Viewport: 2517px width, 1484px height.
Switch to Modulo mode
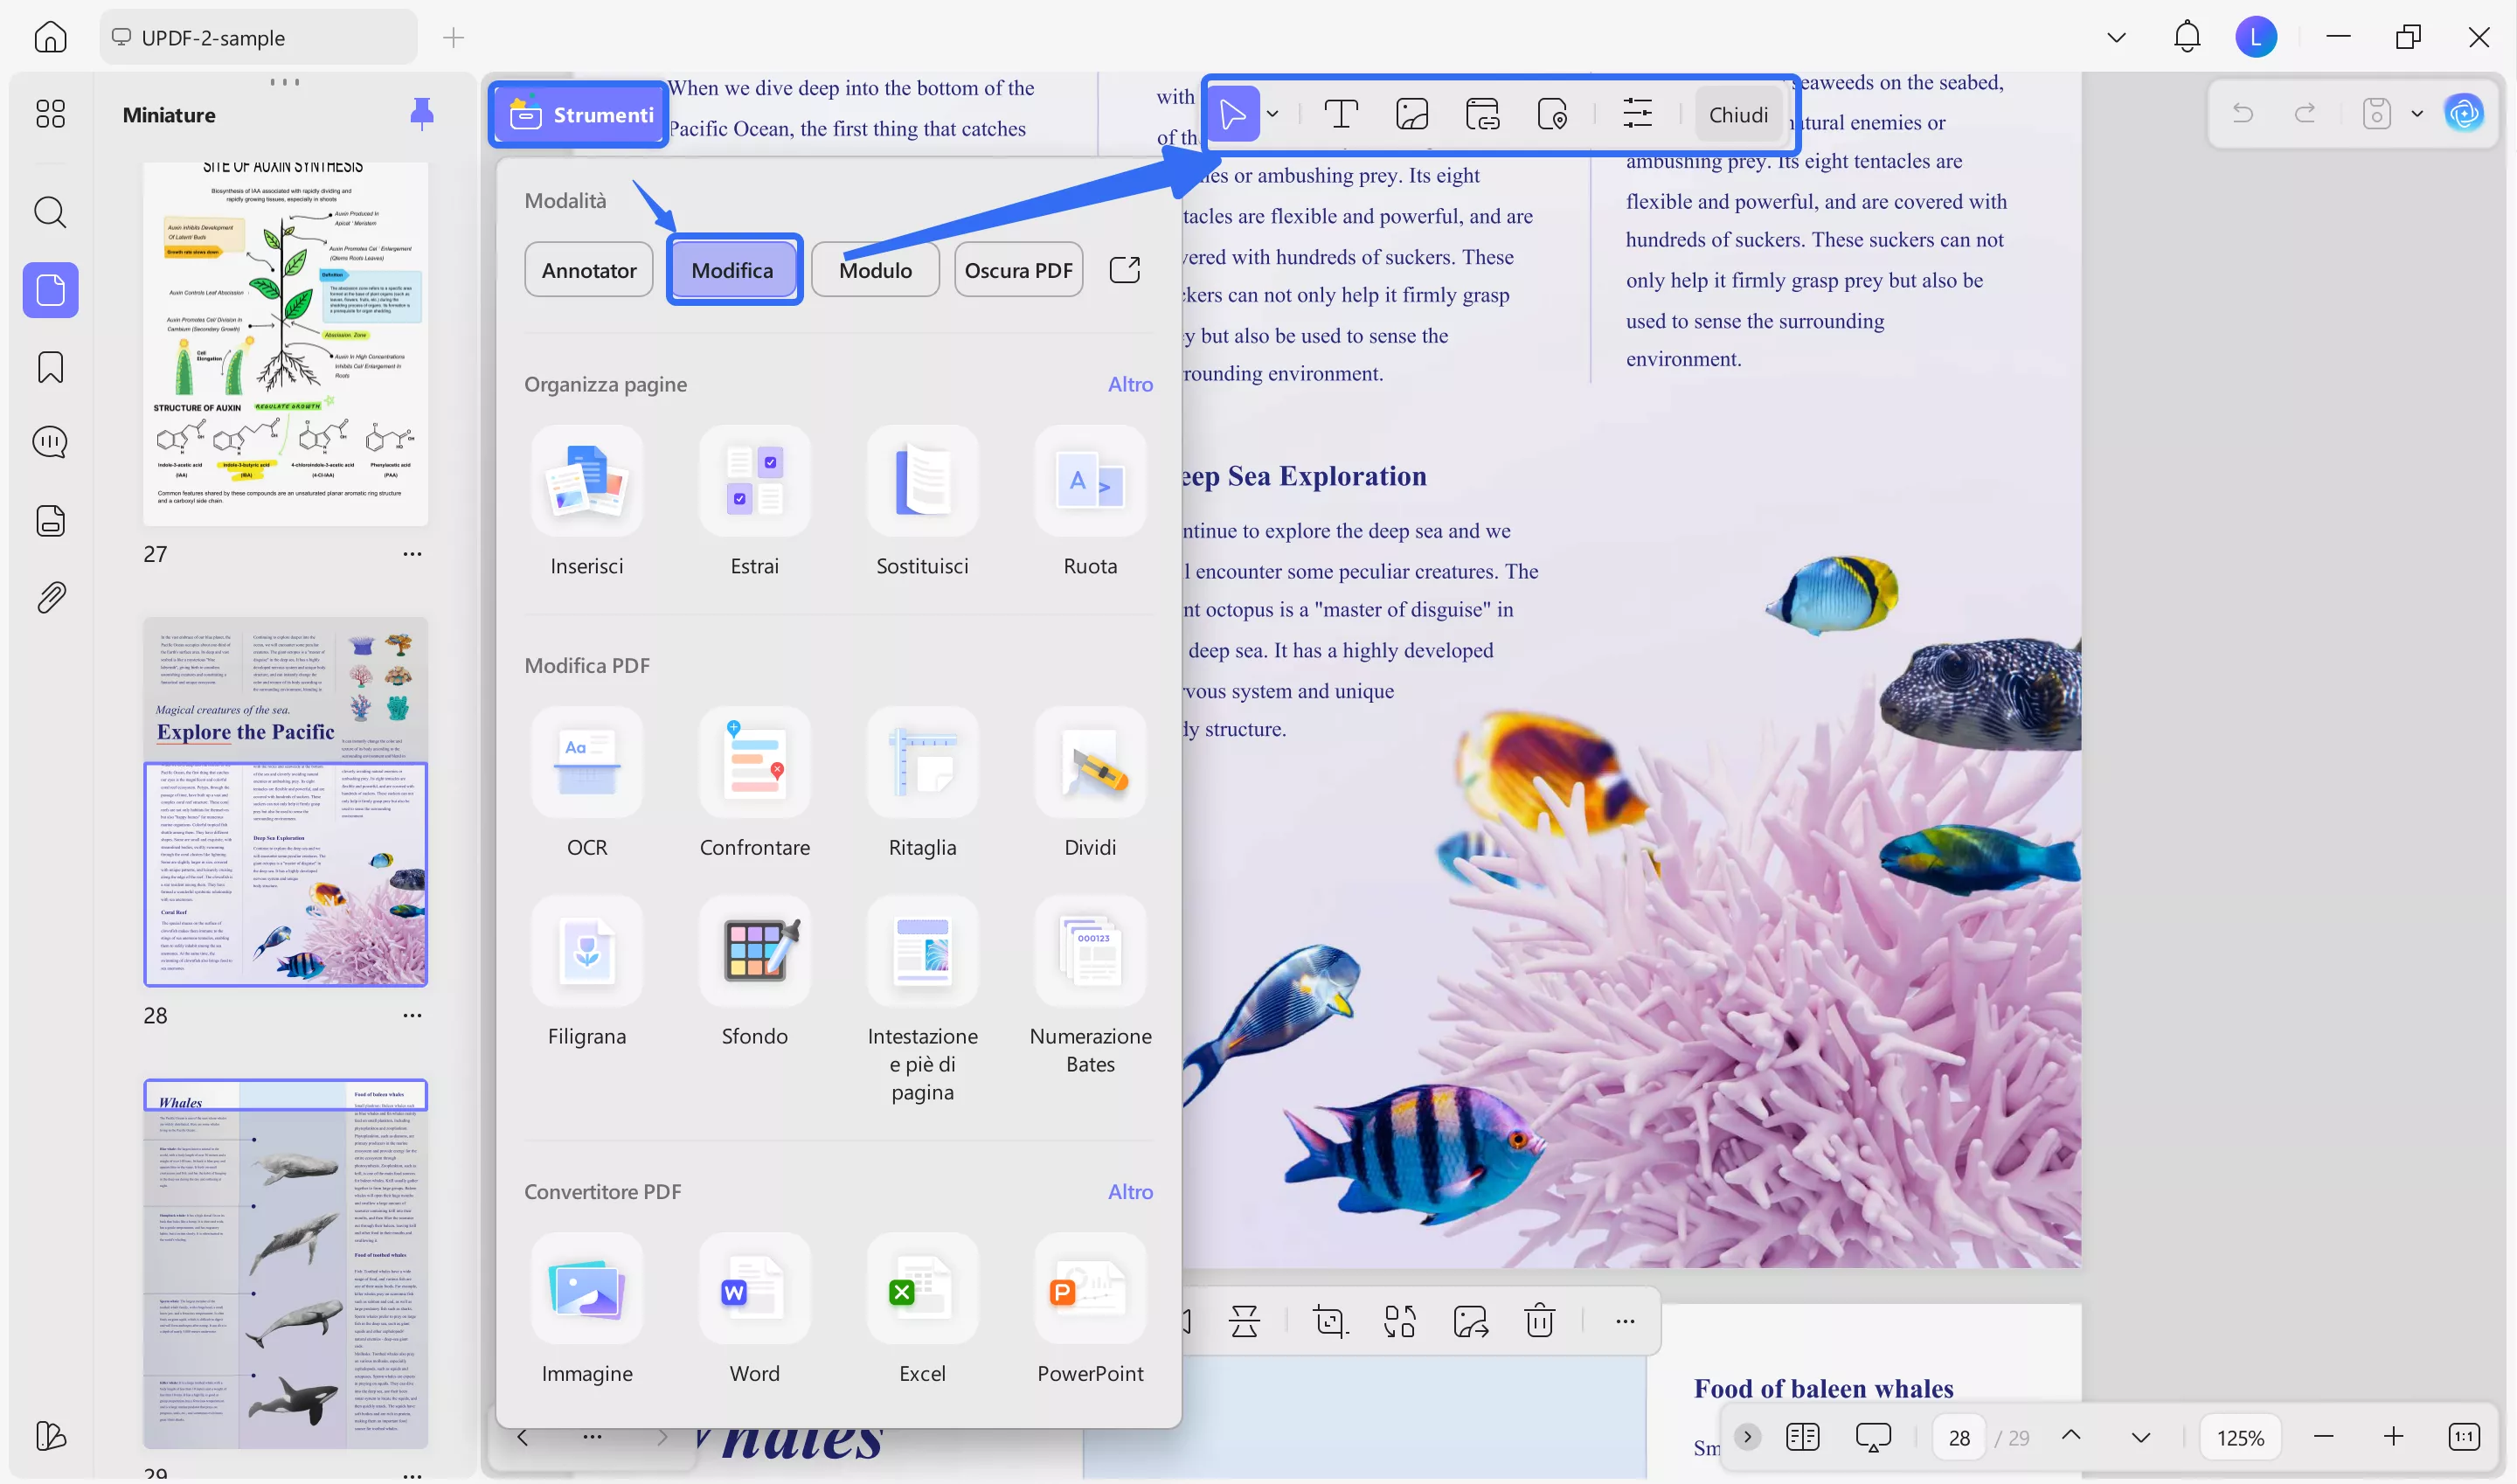pyautogui.click(x=875, y=269)
